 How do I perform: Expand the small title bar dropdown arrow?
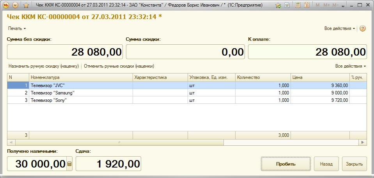point(344,6)
